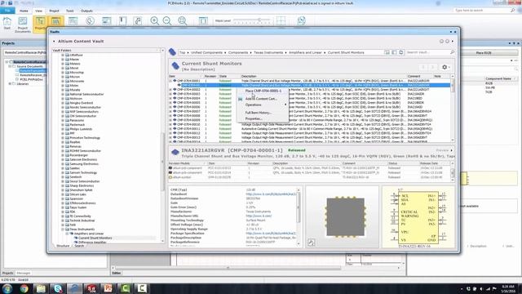Open Chrome from the Windows taskbar
This screenshot has height=294, width=522.
click(x=24, y=288)
